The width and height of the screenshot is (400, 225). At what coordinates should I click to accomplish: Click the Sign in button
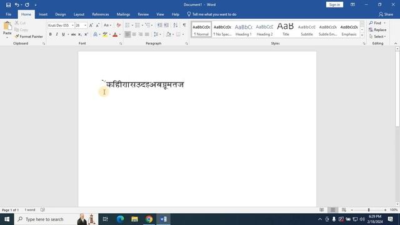pos(334,4)
